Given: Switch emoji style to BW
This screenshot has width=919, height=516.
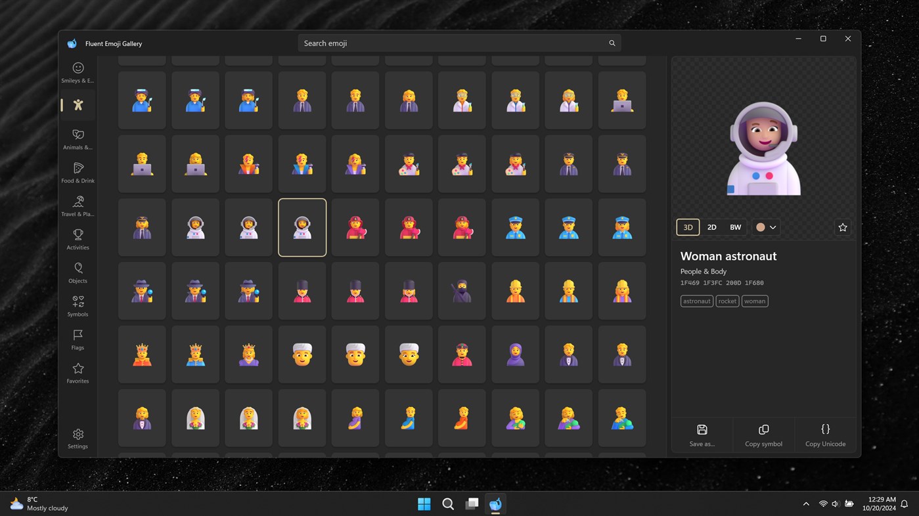Looking at the screenshot, I should 735,226.
